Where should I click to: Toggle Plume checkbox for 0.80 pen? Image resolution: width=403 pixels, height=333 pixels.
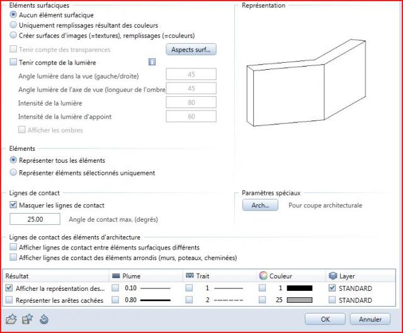[x=115, y=300]
